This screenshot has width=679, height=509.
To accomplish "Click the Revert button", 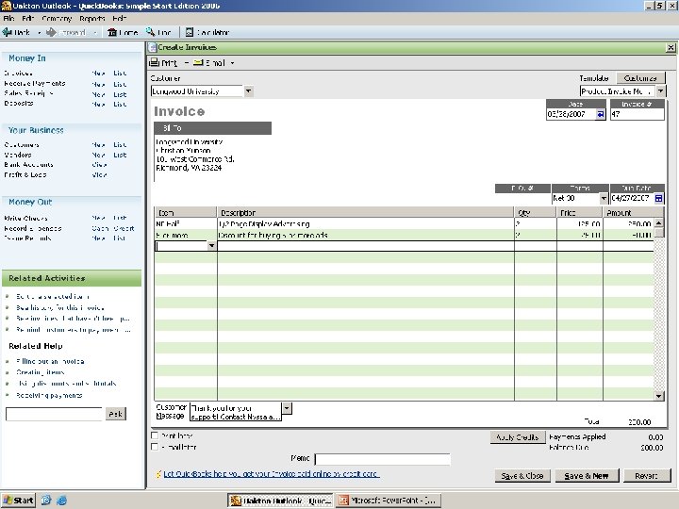I will point(646,476).
